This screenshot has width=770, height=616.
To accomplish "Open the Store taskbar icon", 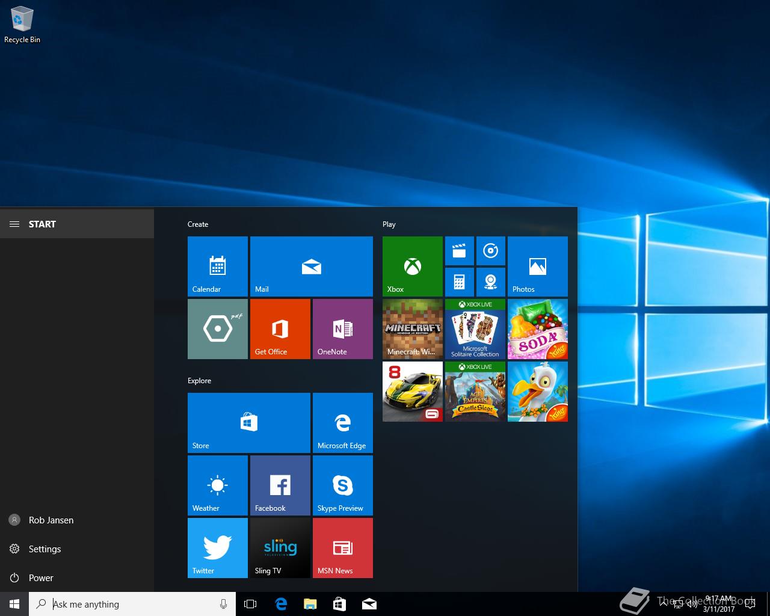I will click(339, 604).
